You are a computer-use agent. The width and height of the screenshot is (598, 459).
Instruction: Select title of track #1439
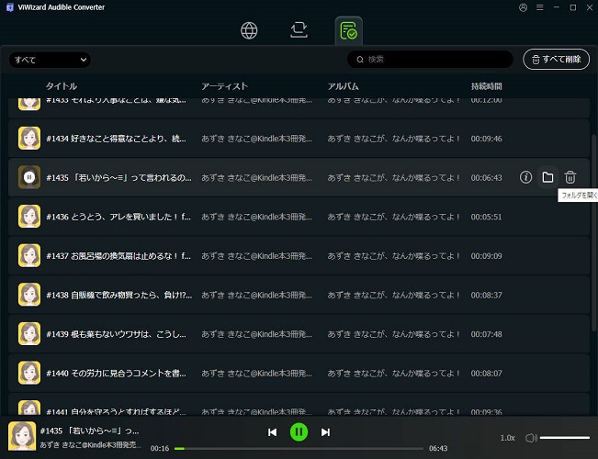pos(117,334)
